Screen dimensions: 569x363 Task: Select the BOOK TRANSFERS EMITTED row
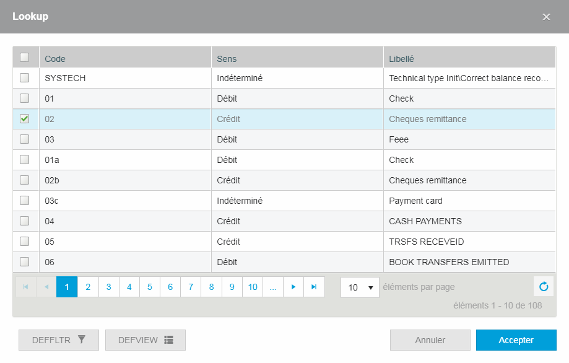point(449,262)
